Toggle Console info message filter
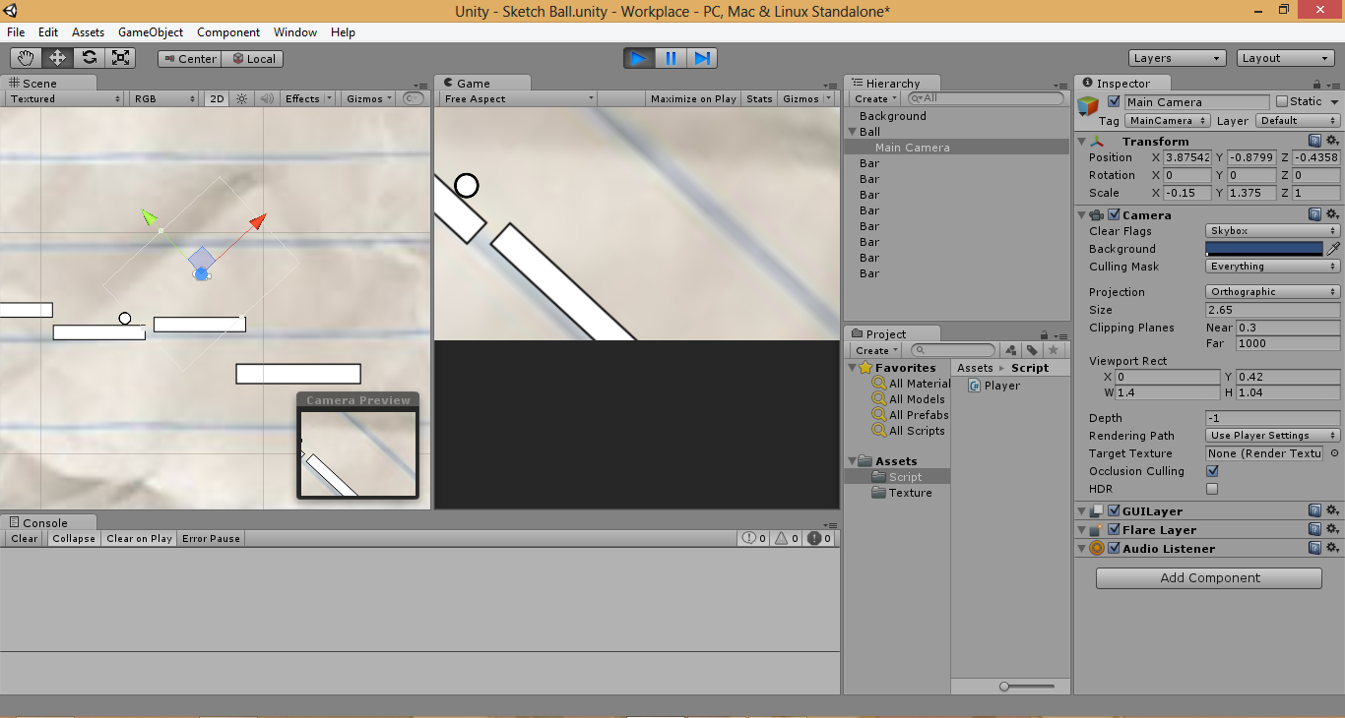The height and width of the screenshot is (718, 1345). [754, 538]
